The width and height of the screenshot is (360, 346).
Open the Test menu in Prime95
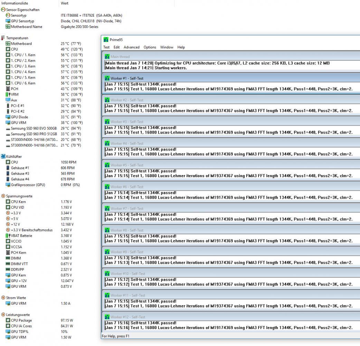(106, 47)
